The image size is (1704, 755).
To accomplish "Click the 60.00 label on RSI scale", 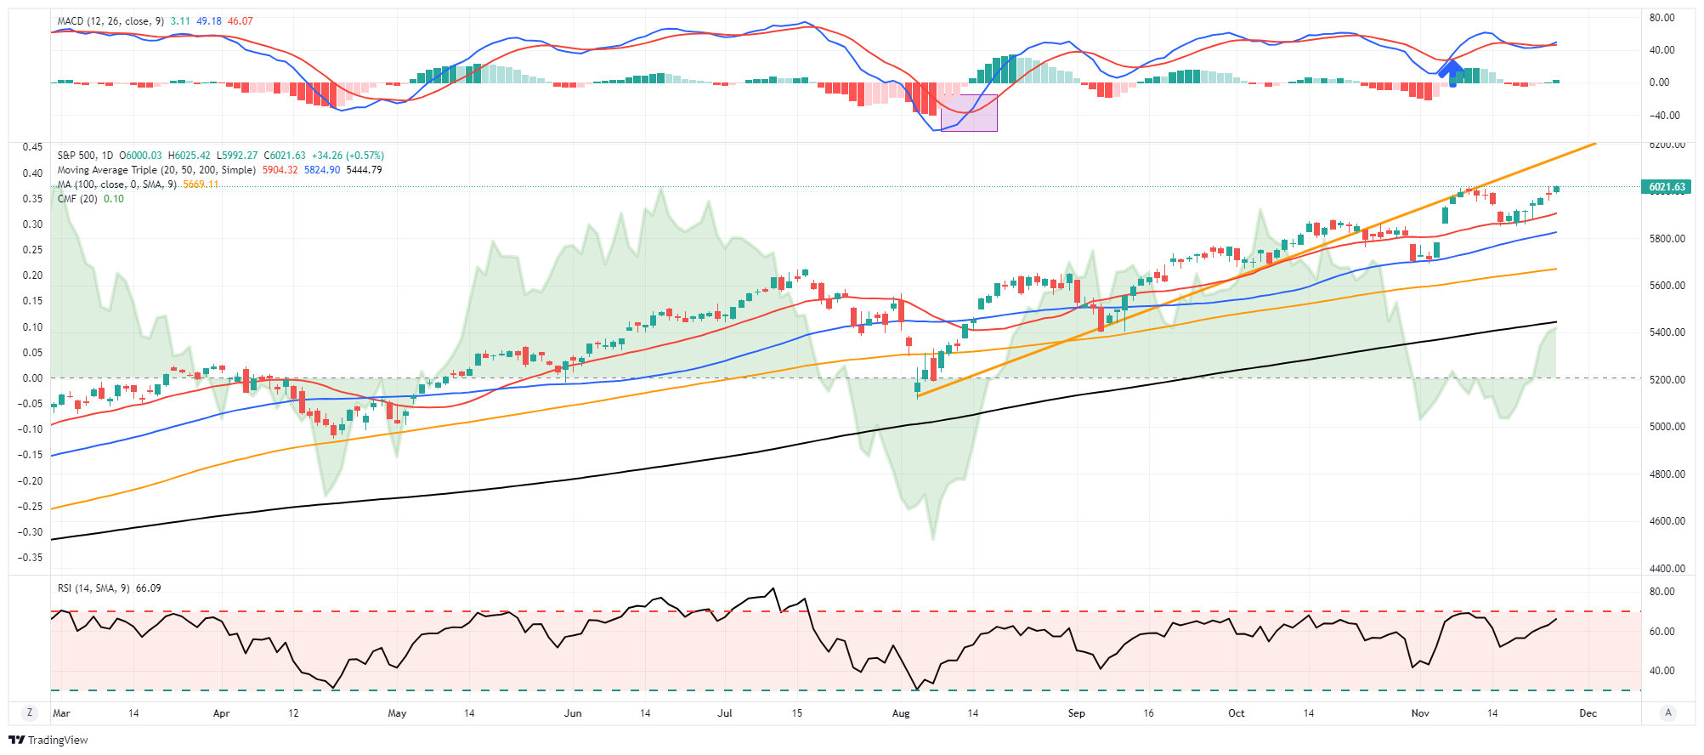I will pyautogui.click(x=1662, y=632).
